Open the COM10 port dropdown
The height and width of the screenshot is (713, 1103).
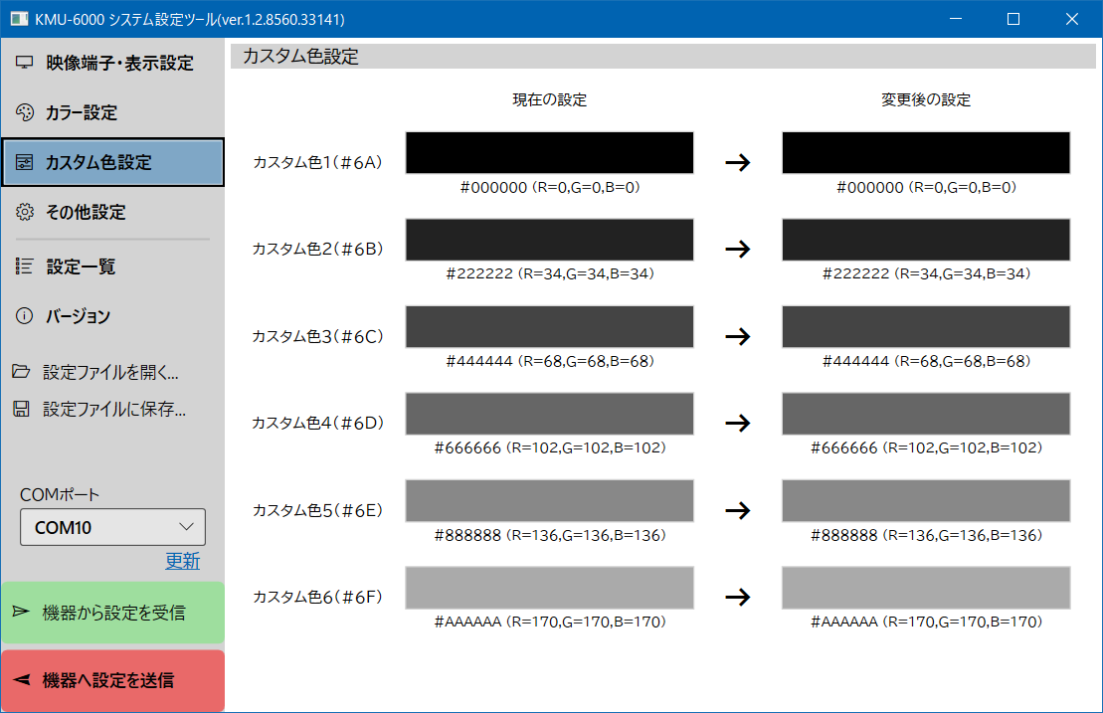click(112, 527)
